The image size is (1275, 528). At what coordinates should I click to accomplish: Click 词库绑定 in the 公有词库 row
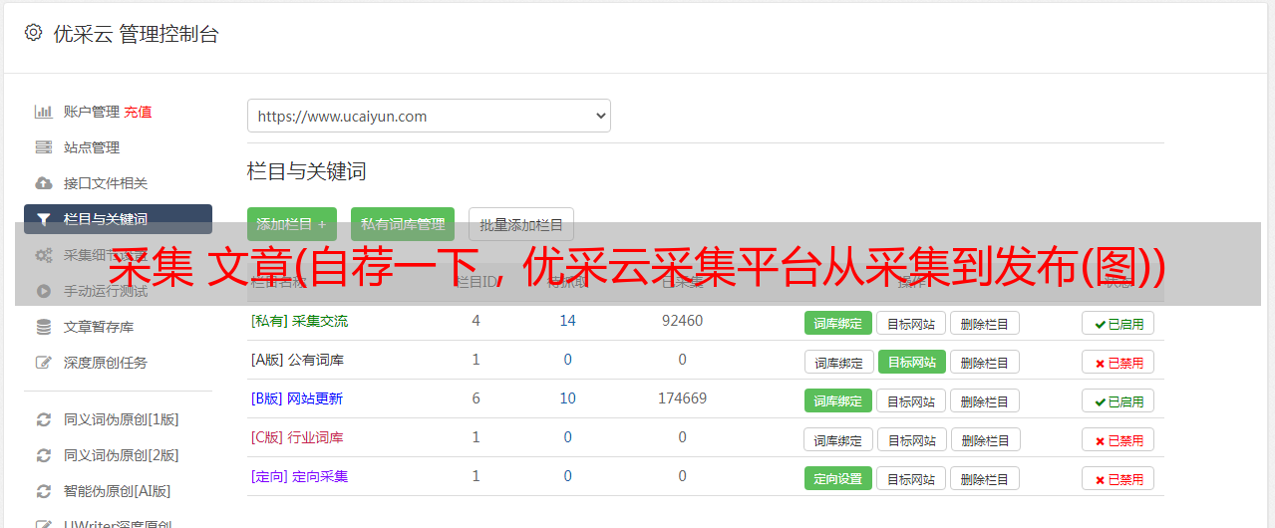(x=839, y=362)
